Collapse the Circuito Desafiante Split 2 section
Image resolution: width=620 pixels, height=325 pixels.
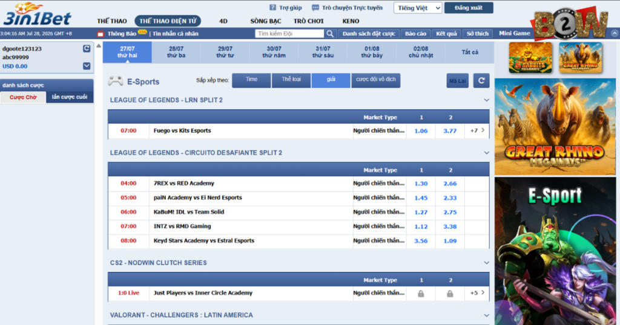click(486, 153)
